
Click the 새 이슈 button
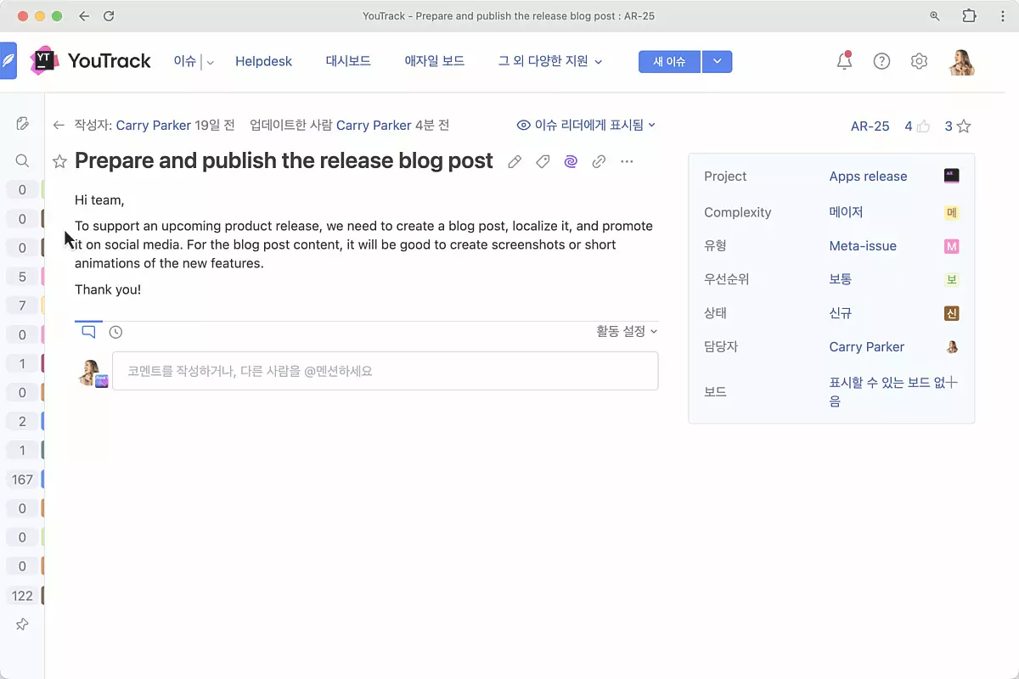(669, 61)
